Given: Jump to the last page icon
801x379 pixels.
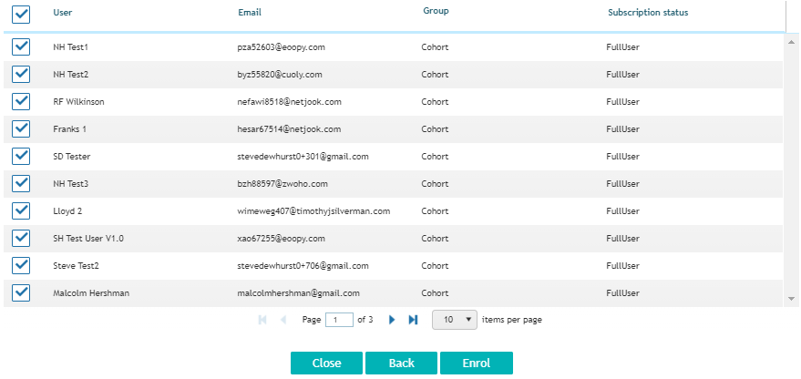Looking at the screenshot, I should click(414, 320).
